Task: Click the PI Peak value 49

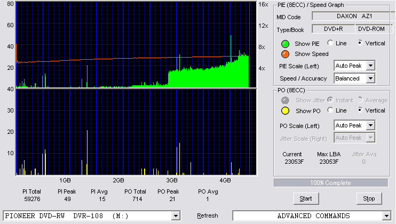Action: point(67,199)
